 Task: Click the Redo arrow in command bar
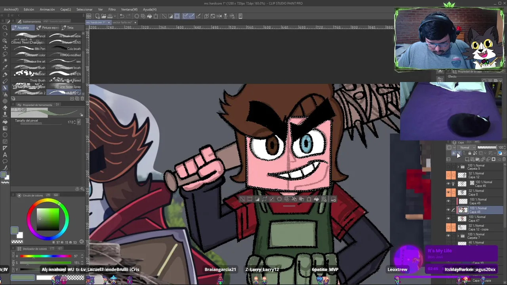128,16
